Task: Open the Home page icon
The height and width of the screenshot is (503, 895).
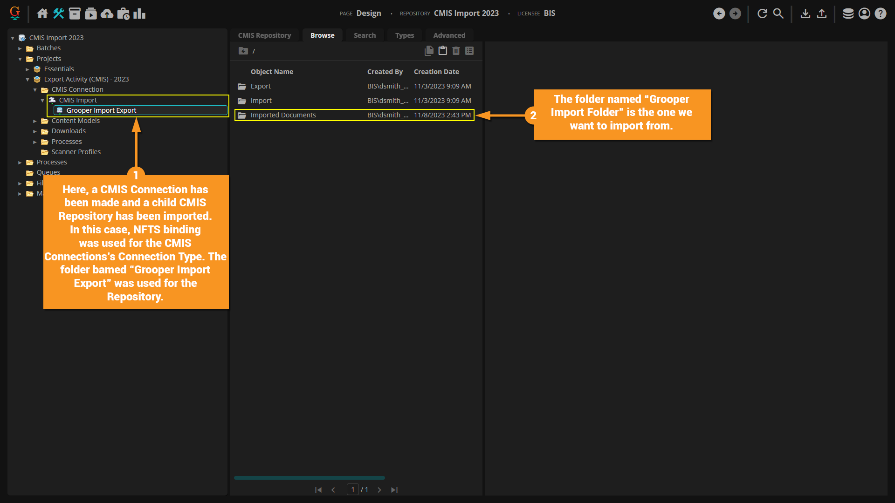Action: click(42, 14)
